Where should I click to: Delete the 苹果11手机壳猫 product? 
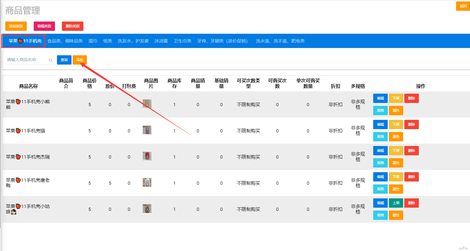tap(411, 124)
